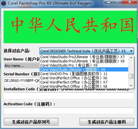Click the User Name input field

[x=22, y=66]
